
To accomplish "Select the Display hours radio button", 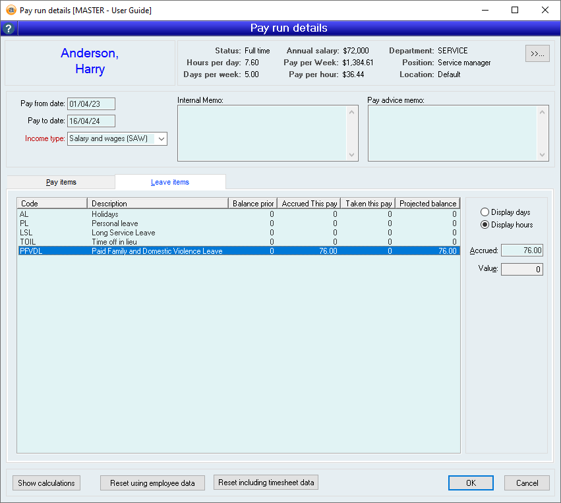I will point(485,225).
